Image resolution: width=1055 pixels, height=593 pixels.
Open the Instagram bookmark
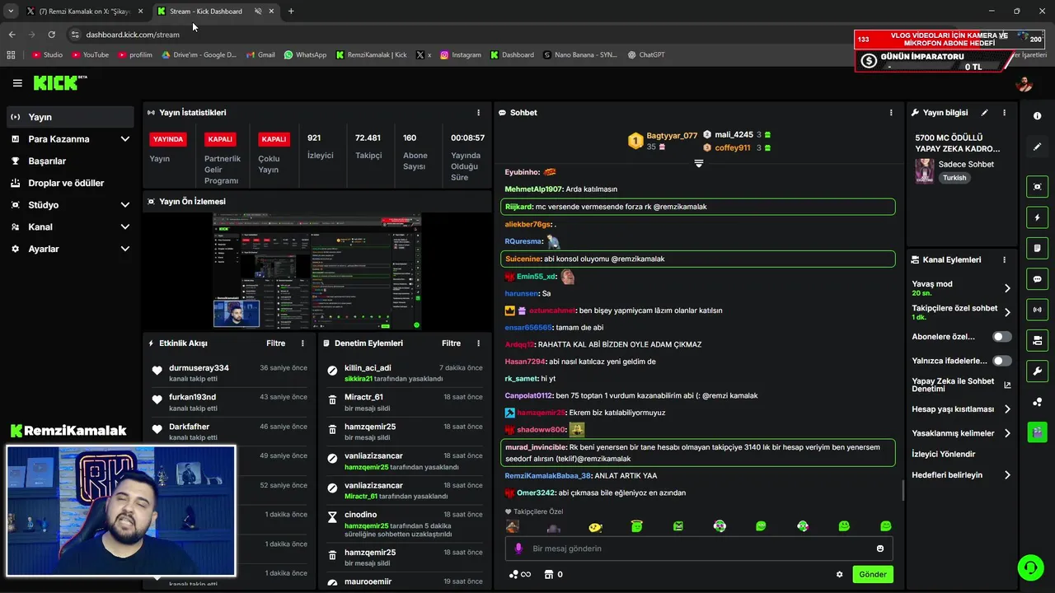pos(460,55)
